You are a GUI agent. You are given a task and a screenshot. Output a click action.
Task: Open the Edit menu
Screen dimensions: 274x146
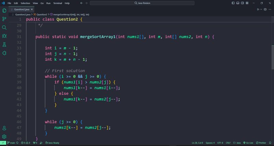16,3
